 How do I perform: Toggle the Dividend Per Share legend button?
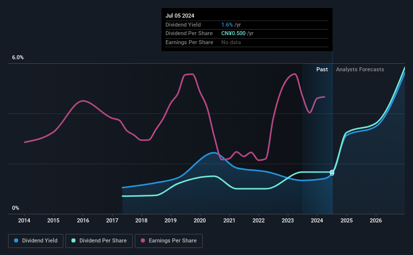click(99, 241)
